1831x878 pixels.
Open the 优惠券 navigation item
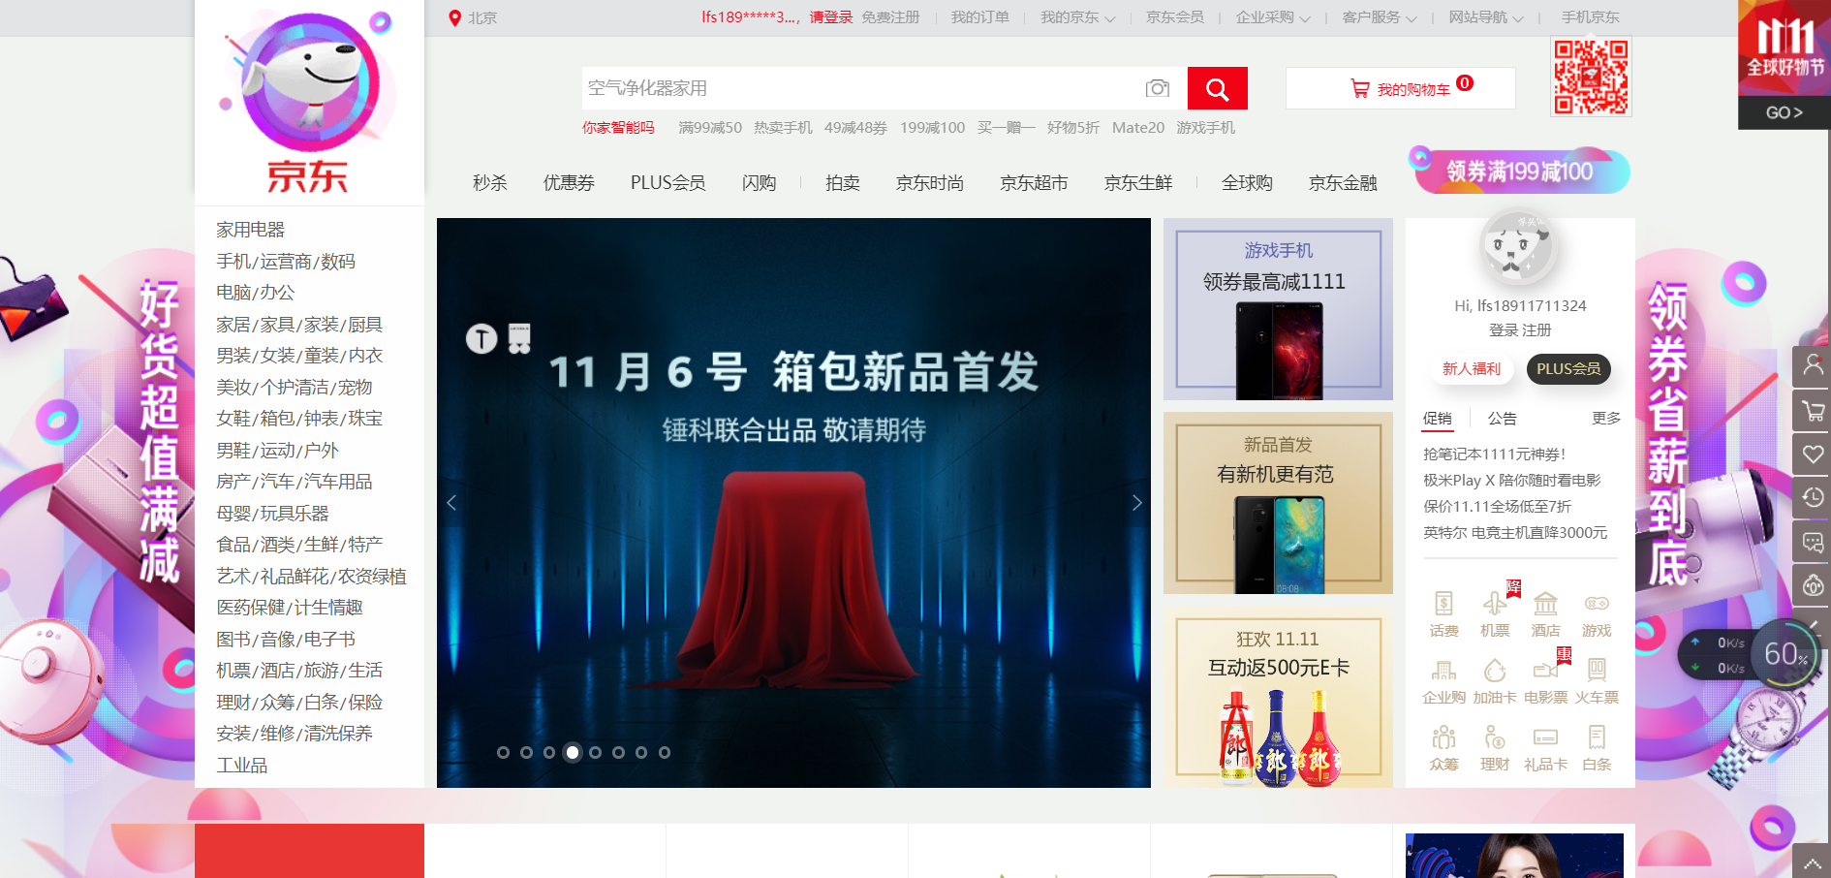click(569, 183)
